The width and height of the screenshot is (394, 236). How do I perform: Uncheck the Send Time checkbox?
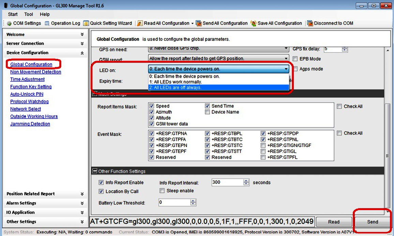pos(207,106)
